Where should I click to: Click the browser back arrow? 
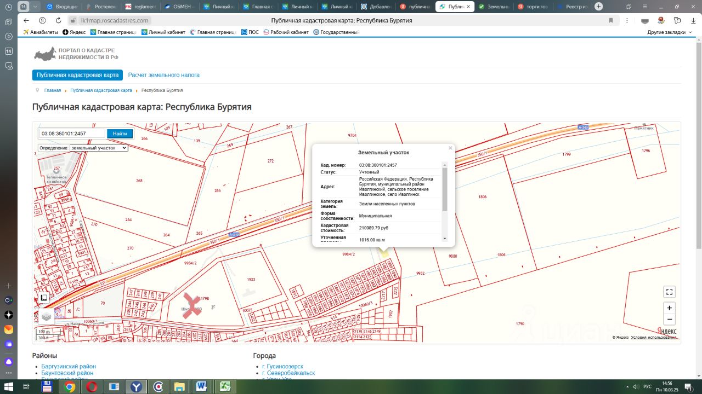point(26,20)
